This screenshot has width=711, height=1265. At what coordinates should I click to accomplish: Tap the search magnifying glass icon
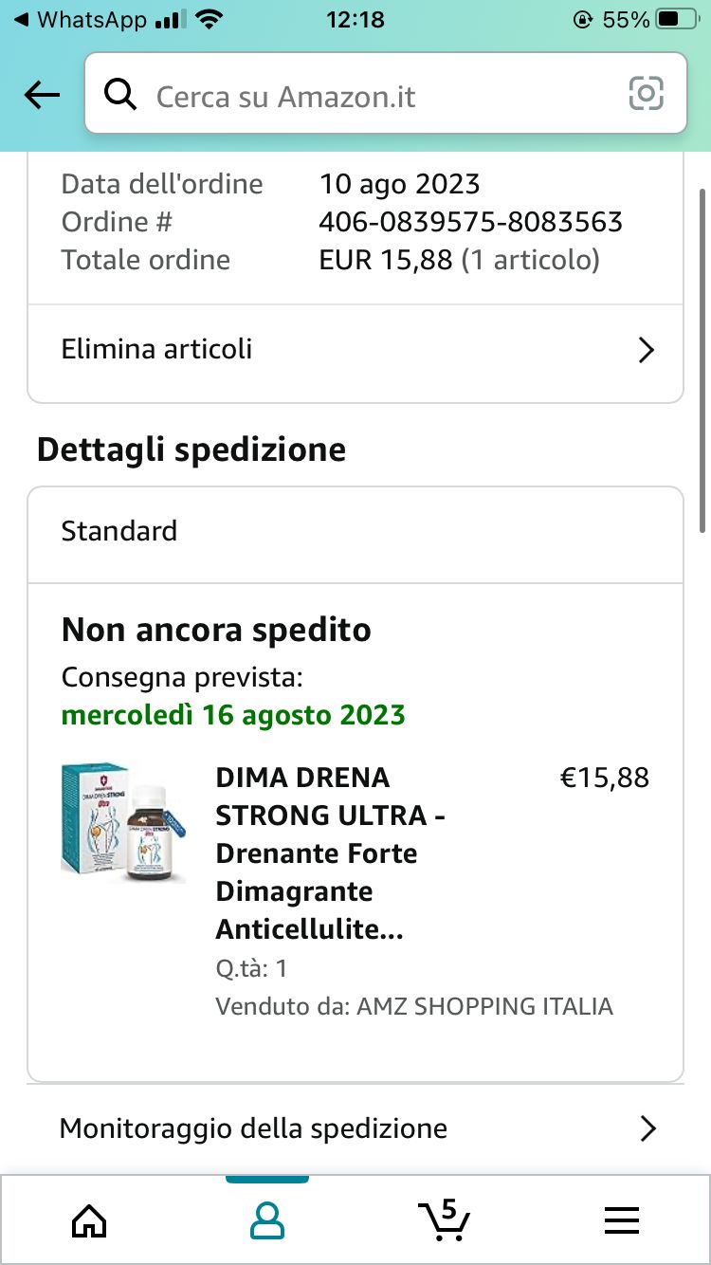(120, 95)
